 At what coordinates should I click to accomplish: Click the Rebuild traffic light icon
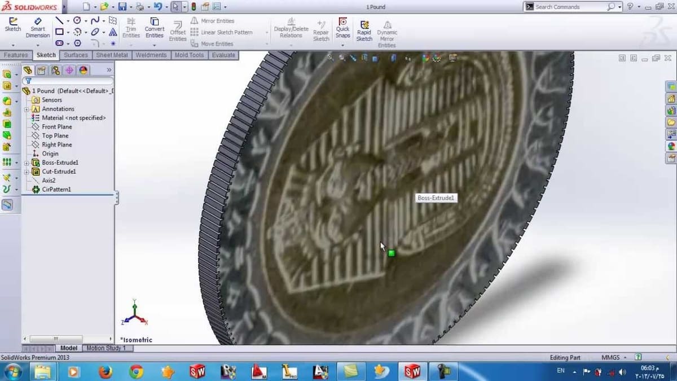pyautogui.click(x=193, y=7)
